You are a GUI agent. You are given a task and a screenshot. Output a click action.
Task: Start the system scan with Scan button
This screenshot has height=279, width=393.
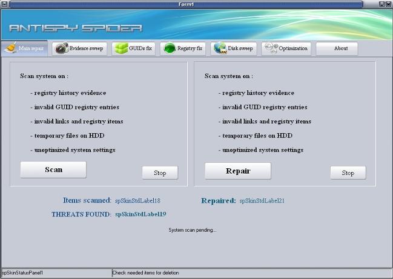coord(53,170)
